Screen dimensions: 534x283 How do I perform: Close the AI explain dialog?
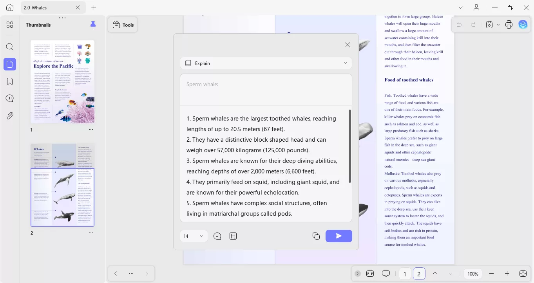[348, 45]
